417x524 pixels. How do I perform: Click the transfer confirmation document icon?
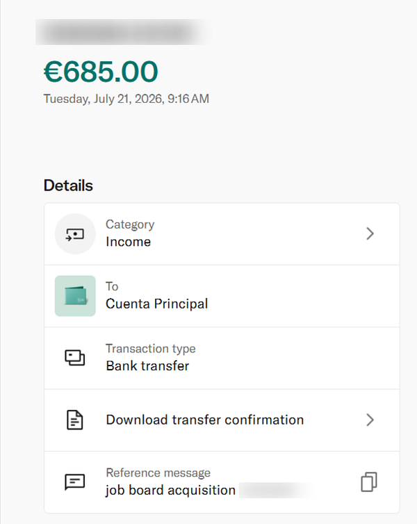click(x=75, y=420)
